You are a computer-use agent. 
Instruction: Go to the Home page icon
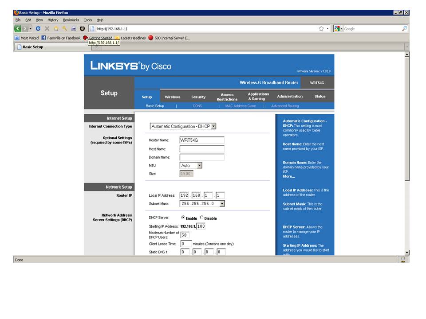56,28
